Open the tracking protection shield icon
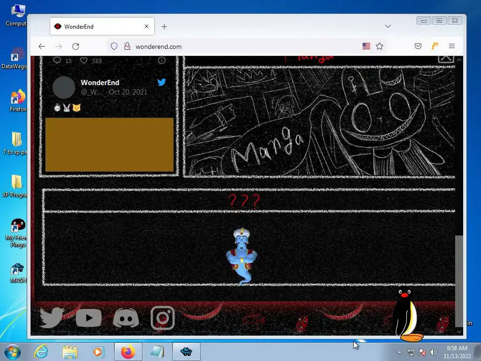Image resolution: width=481 pixels, height=361 pixels. (114, 47)
